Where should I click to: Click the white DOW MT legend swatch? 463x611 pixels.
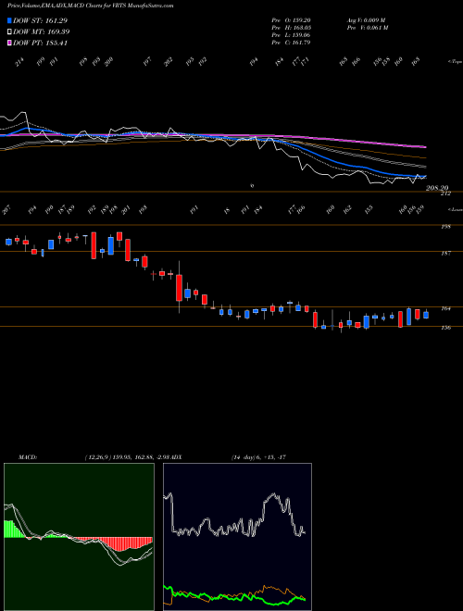(x=9, y=31)
